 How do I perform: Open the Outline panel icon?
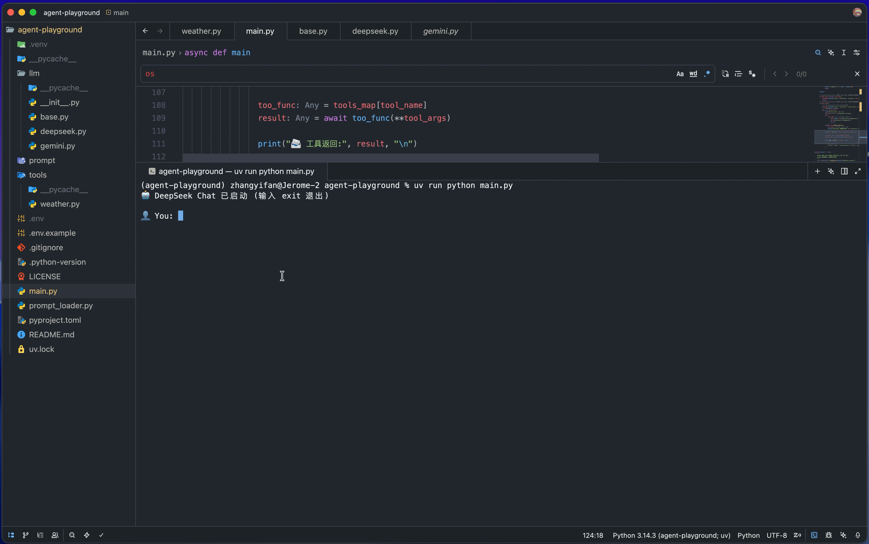40,535
